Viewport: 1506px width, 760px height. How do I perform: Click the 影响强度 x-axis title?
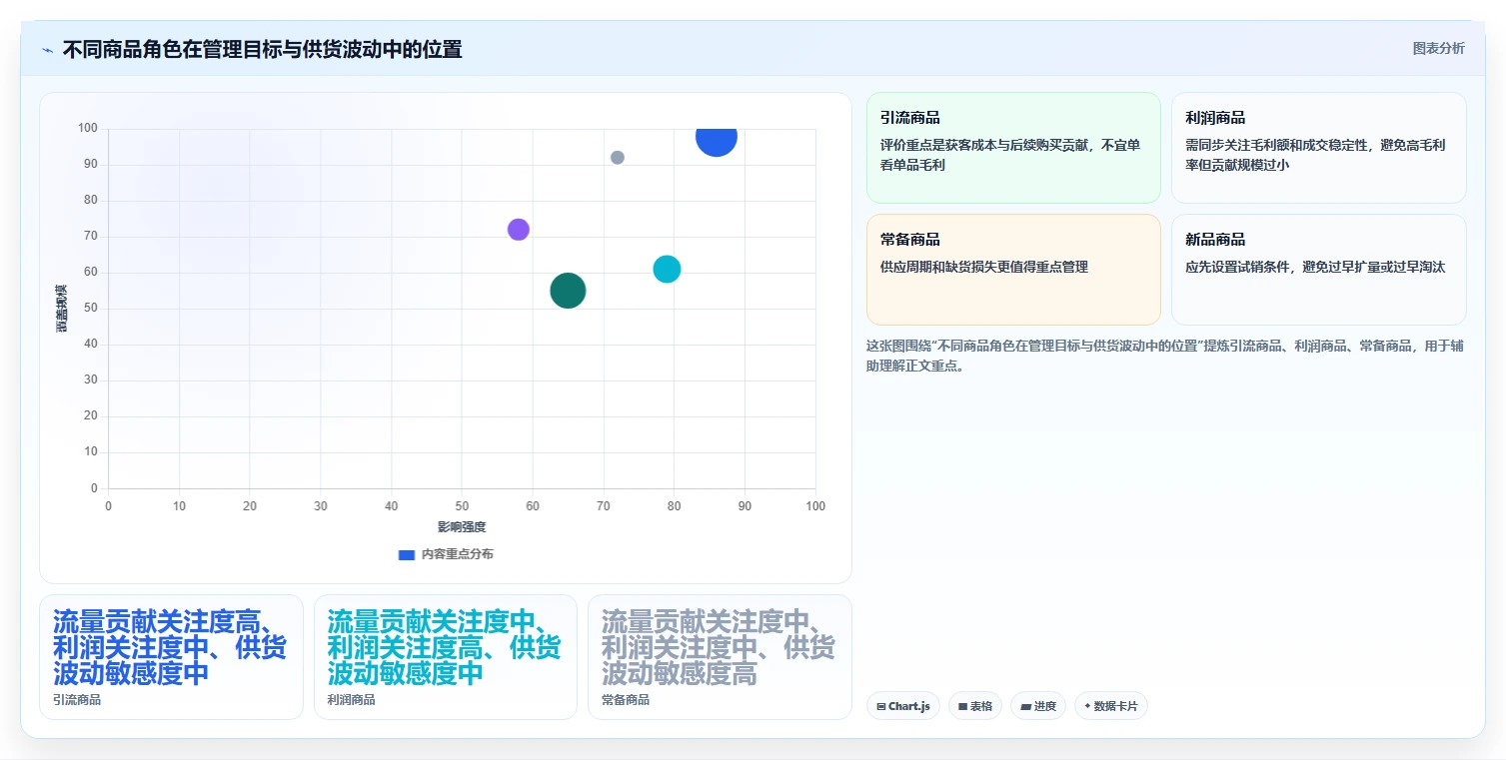(x=462, y=527)
